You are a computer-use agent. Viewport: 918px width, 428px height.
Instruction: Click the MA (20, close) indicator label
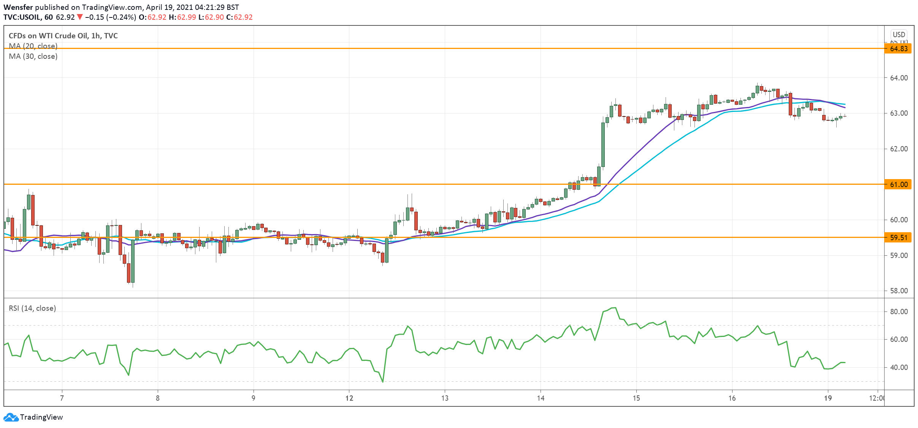(33, 46)
